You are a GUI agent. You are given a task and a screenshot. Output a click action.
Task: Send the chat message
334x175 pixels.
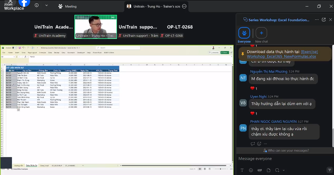[329, 170]
